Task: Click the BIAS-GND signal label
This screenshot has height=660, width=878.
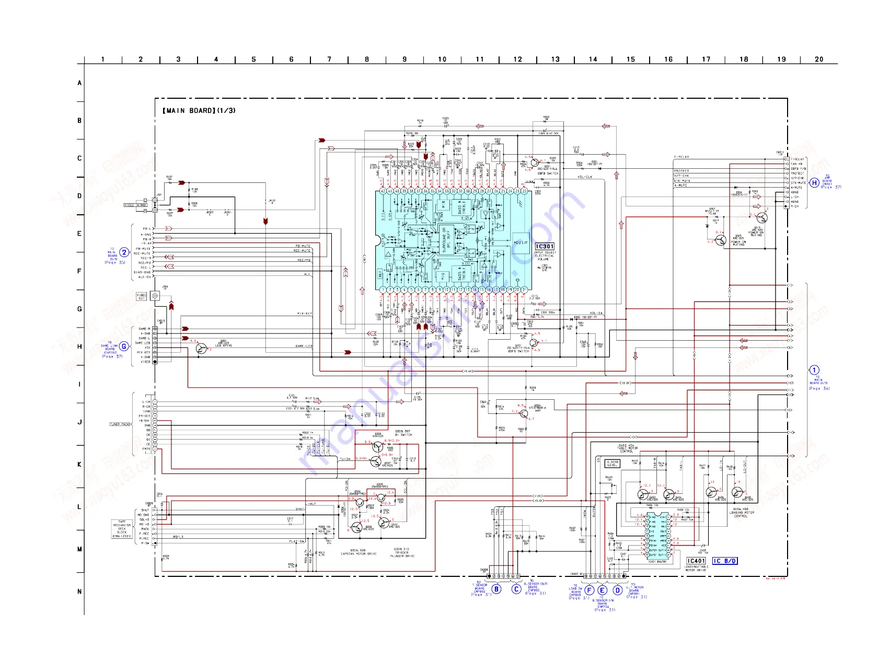Action: tap(142, 272)
